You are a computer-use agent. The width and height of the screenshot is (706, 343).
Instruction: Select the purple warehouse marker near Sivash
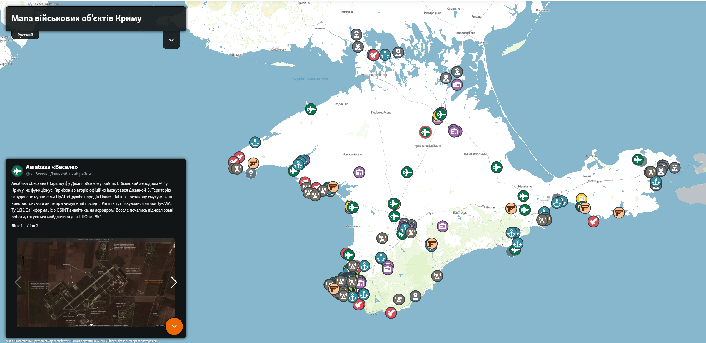click(x=457, y=85)
